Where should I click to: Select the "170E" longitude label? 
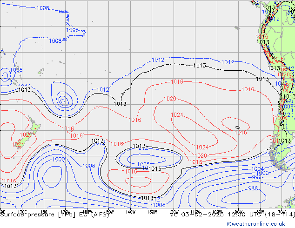22,212
